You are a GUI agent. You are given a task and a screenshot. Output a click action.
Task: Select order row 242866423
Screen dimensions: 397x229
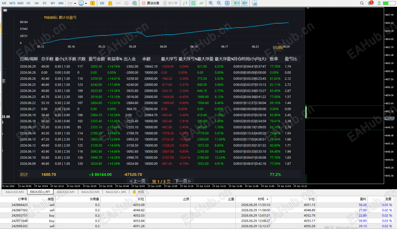[x=196, y=205]
